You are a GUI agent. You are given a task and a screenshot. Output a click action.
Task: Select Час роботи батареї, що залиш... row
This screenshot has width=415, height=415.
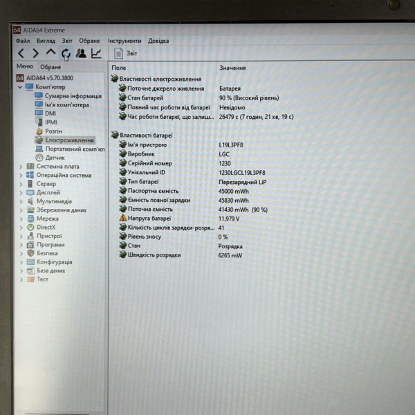[x=206, y=117]
